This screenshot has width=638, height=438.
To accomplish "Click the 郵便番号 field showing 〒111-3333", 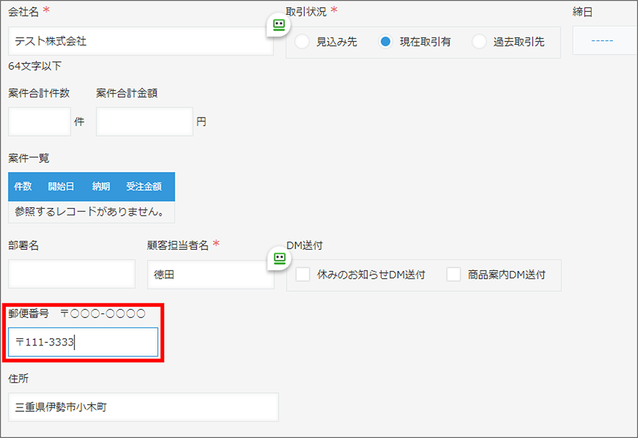I will click(x=84, y=342).
